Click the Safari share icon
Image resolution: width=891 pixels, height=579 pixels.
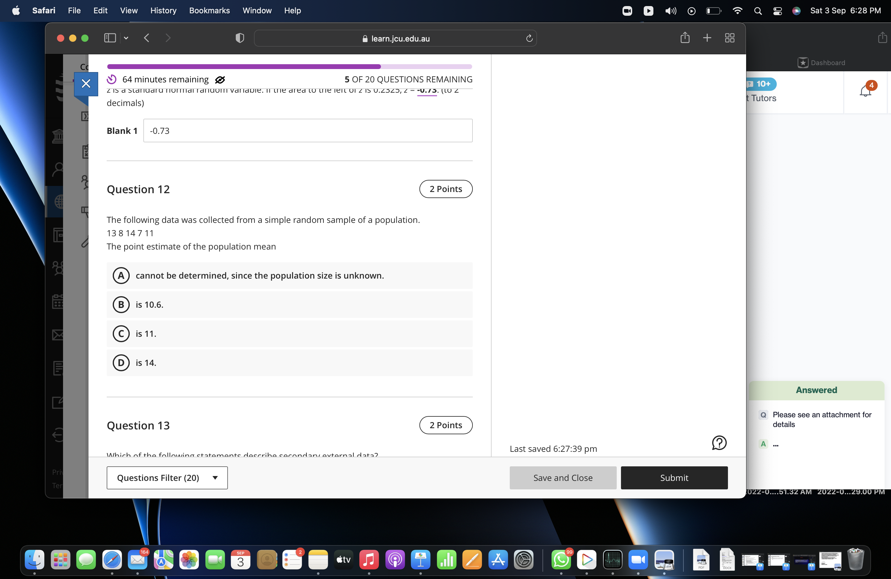coord(685,38)
